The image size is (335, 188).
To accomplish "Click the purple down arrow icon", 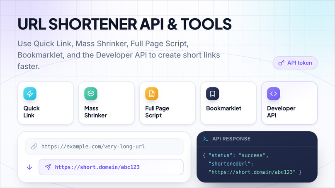I will [29, 167].
